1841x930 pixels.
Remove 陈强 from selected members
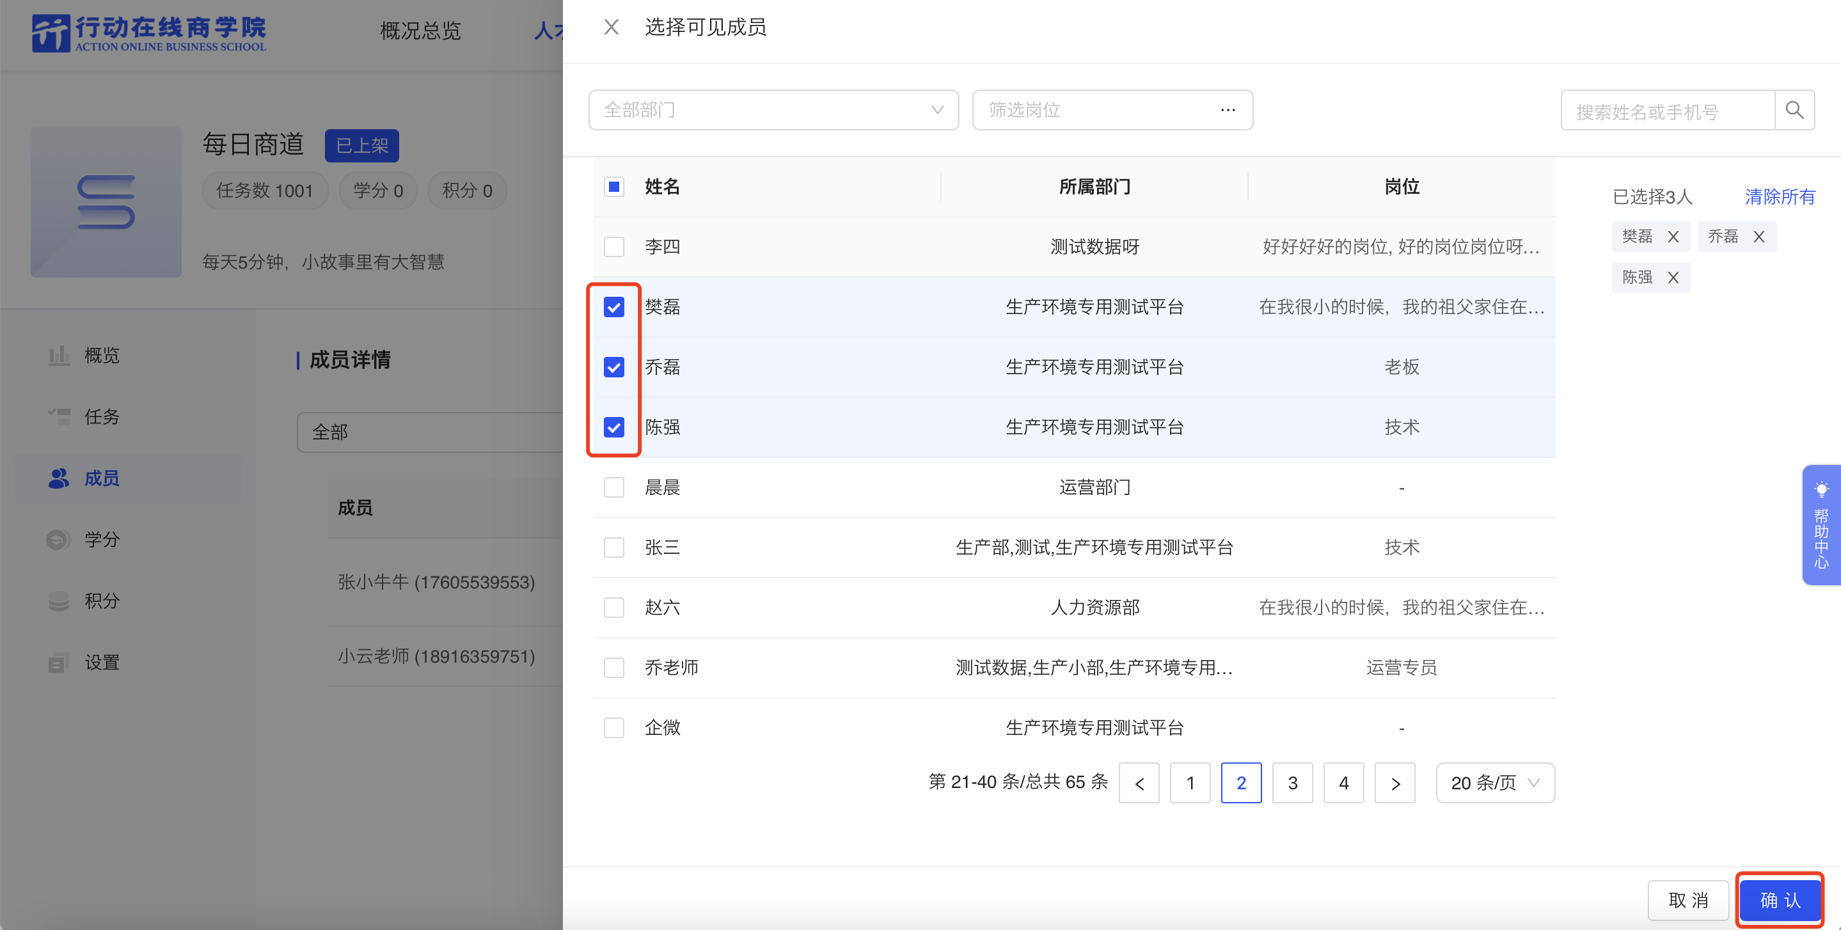(1673, 278)
